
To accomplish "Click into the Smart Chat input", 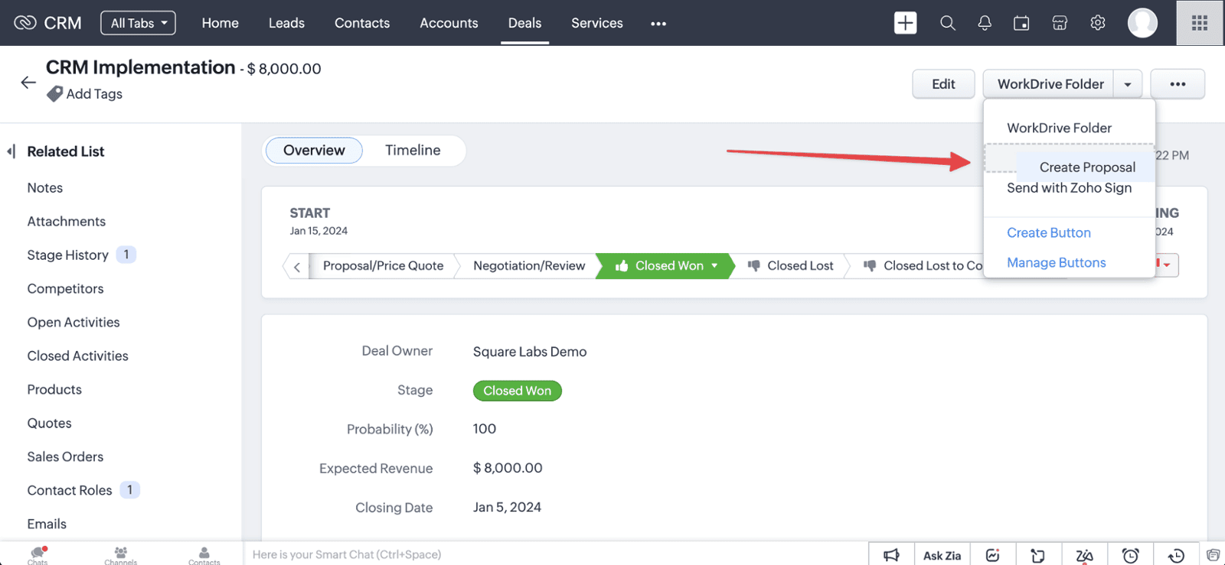I will pyautogui.click(x=555, y=555).
